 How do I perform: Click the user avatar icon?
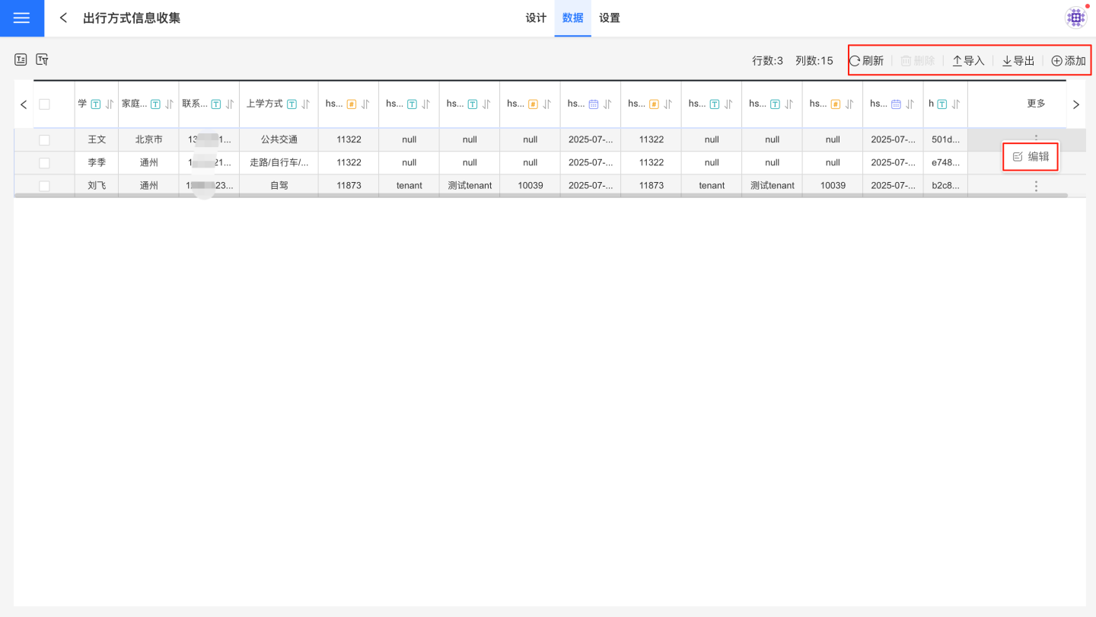[1075, 18]
